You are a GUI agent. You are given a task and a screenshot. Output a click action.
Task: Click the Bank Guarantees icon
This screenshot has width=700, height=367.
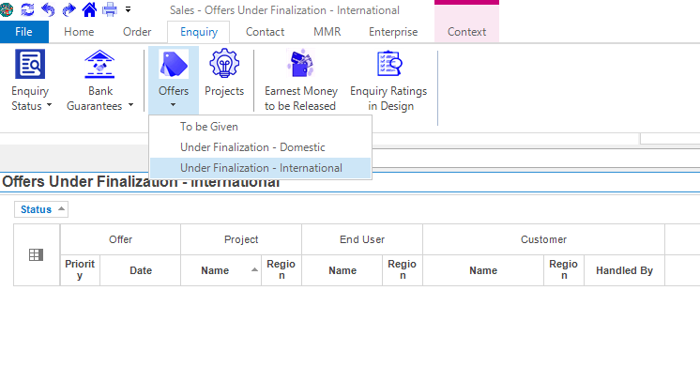tap(99, 64)
